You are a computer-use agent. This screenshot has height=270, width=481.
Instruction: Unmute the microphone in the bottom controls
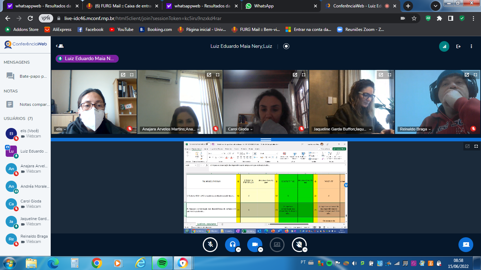[210, 244]
